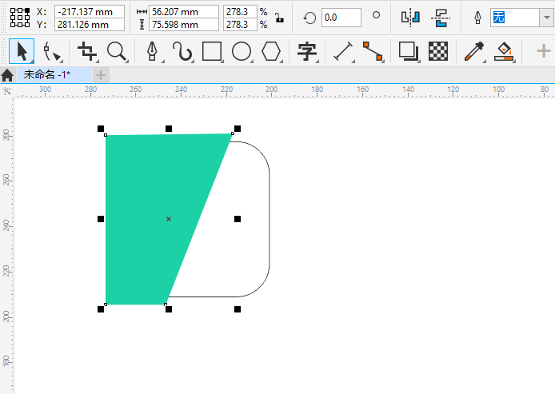This screenshot has width=555, height=394.
Task: Click the rotation angle input field
Action: click(341, 18)
